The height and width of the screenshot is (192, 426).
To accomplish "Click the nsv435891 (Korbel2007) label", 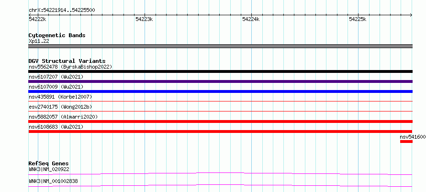I will pyautogui.click(x=60, y=97).
